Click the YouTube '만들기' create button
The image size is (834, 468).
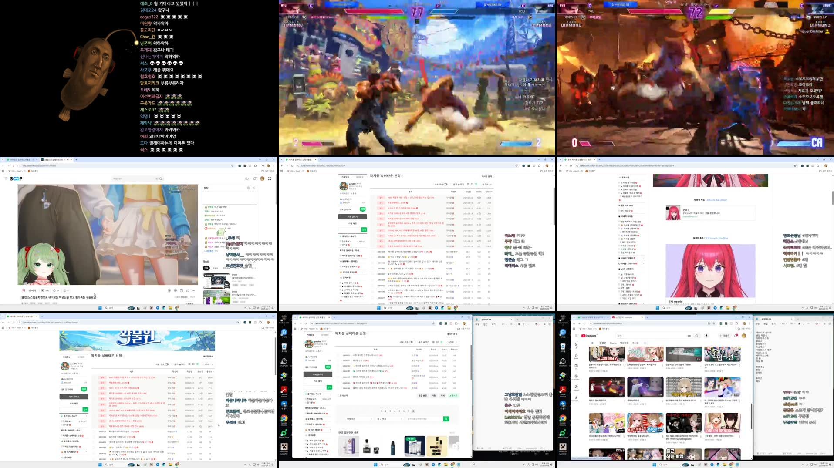coord(725,336)
